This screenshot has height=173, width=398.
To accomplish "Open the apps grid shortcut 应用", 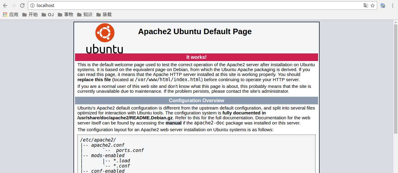I will click(11, 14).
